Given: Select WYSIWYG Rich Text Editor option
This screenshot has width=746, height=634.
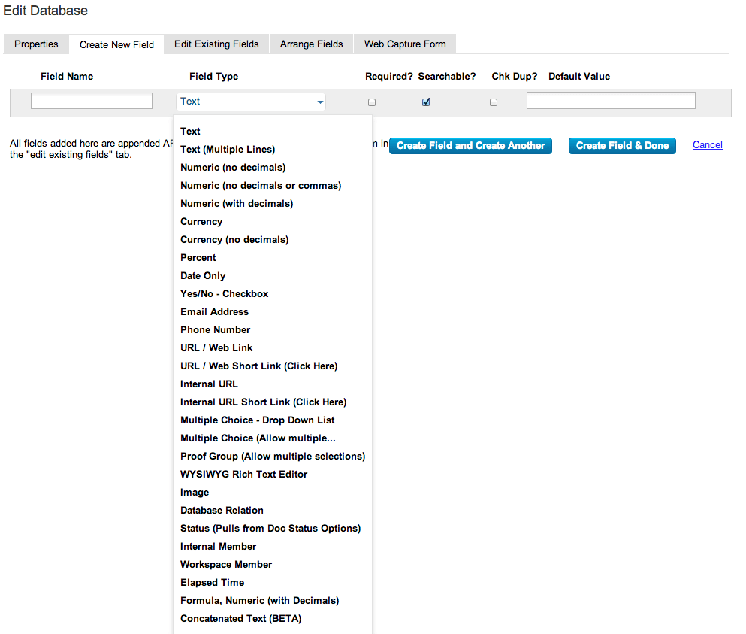Looking at the screenshot, I should [x=243, y=474].
